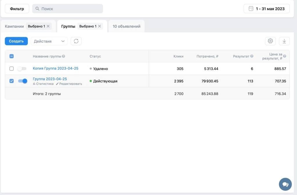Screen dimensions: 297x195
Task: Click the 707.35 price value
Action: [280, 81]
